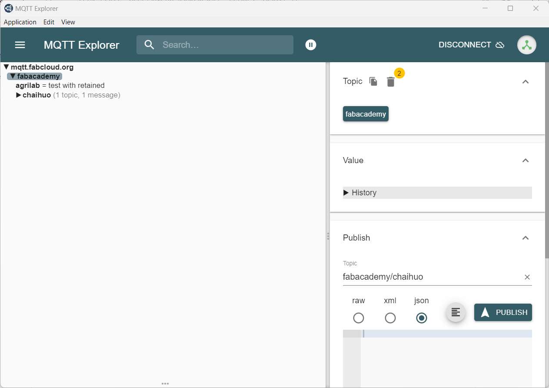This screenshot has height=388, width=549.
Task: Click the '(1 topic, 1 message)' text
Action: click(x=87, y=95)
